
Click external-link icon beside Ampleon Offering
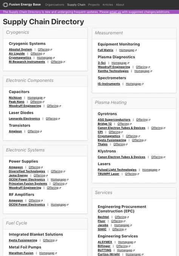41,131
